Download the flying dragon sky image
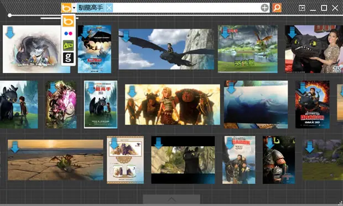This screenshot has width=343, height=206. click(x=126, y=37)
